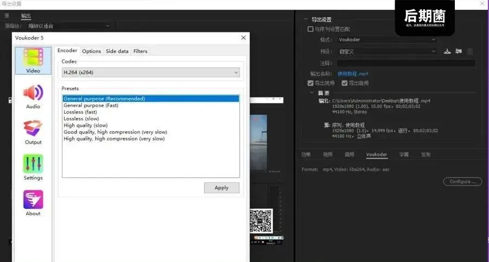Click the save preset icon
This screenshot has width=489, height=262.
coord(447,52)
